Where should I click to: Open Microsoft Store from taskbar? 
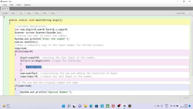(x=96, y=106)
